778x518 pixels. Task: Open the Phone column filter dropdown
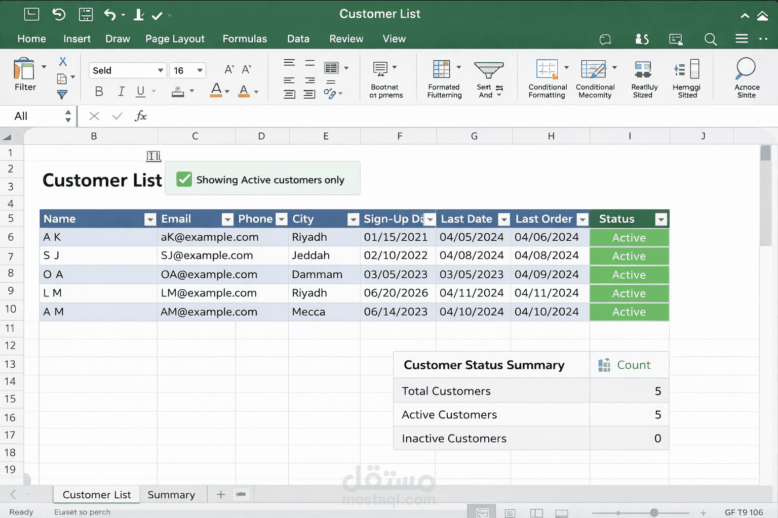coord(282,219)
